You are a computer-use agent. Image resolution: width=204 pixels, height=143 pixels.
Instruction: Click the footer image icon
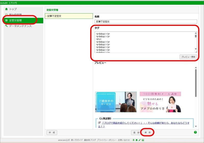click(143, 140)
